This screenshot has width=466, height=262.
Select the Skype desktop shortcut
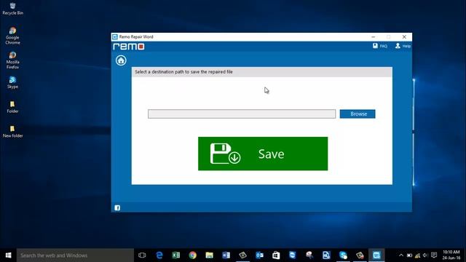13,82
